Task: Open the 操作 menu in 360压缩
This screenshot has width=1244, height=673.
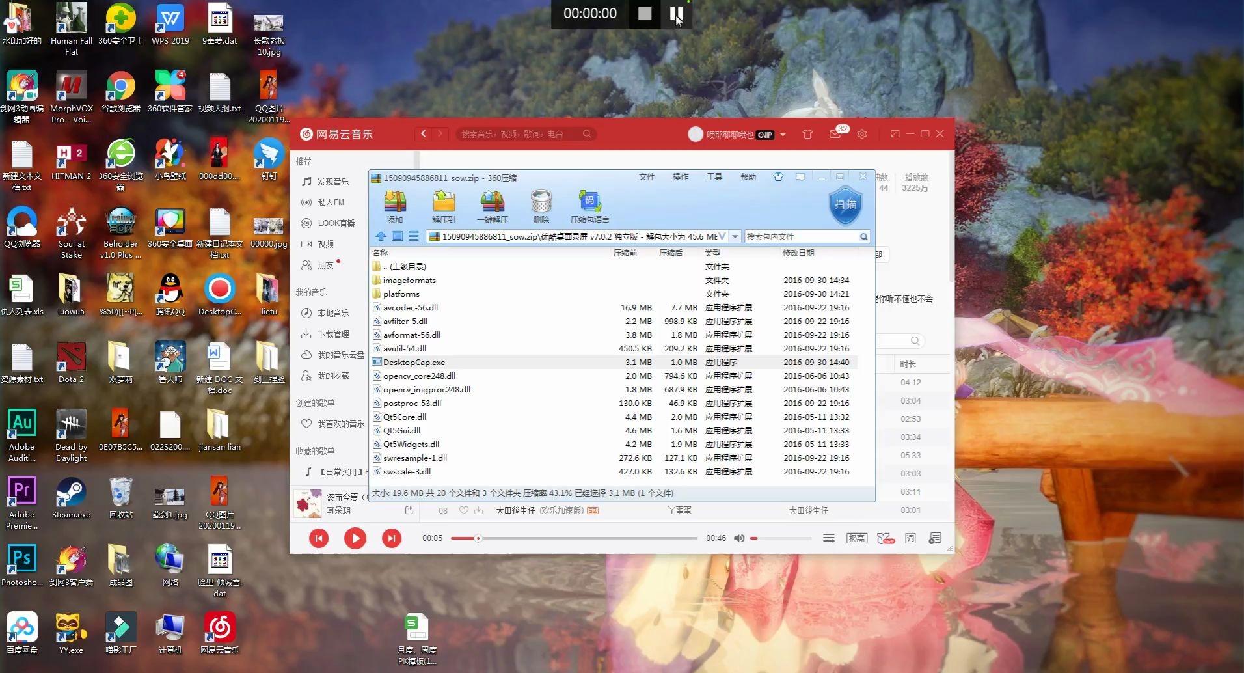Action: pos(681,176)
